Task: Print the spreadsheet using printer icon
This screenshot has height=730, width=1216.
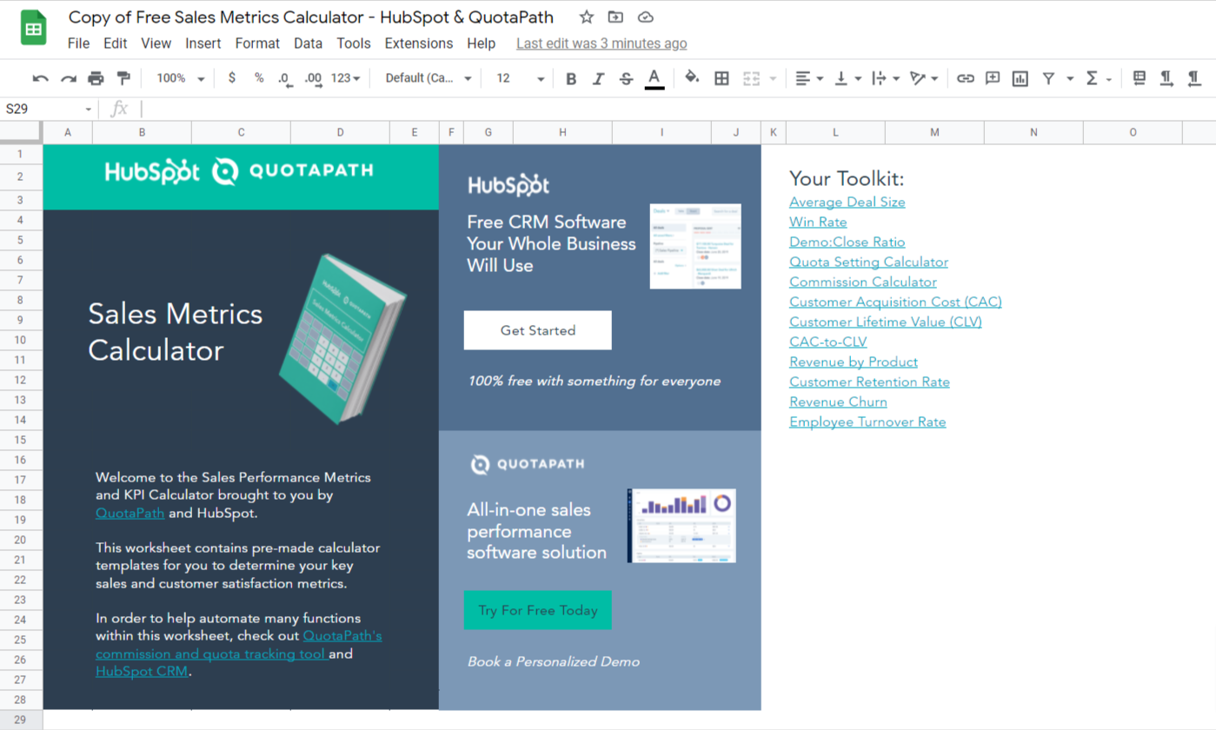Action: coord(96,78)
